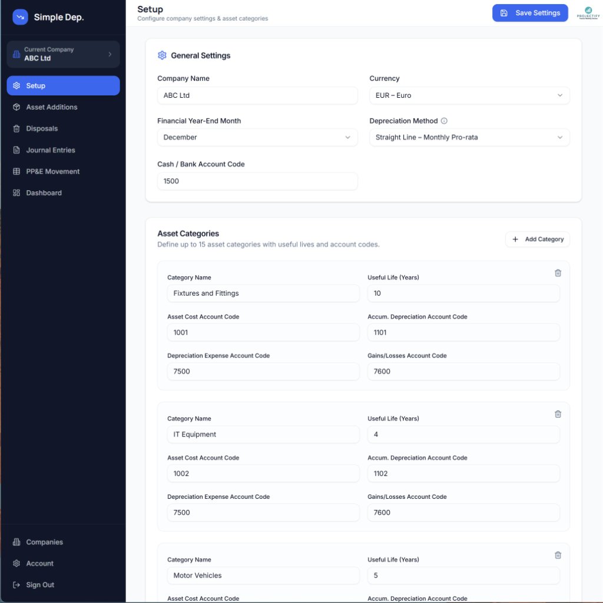Click the Save Settings button
Viewport: 603px width, 603px height.
[x=530, y=13]
